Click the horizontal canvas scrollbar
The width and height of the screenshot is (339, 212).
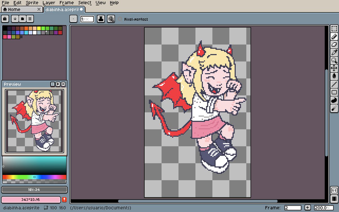(198, 201)
